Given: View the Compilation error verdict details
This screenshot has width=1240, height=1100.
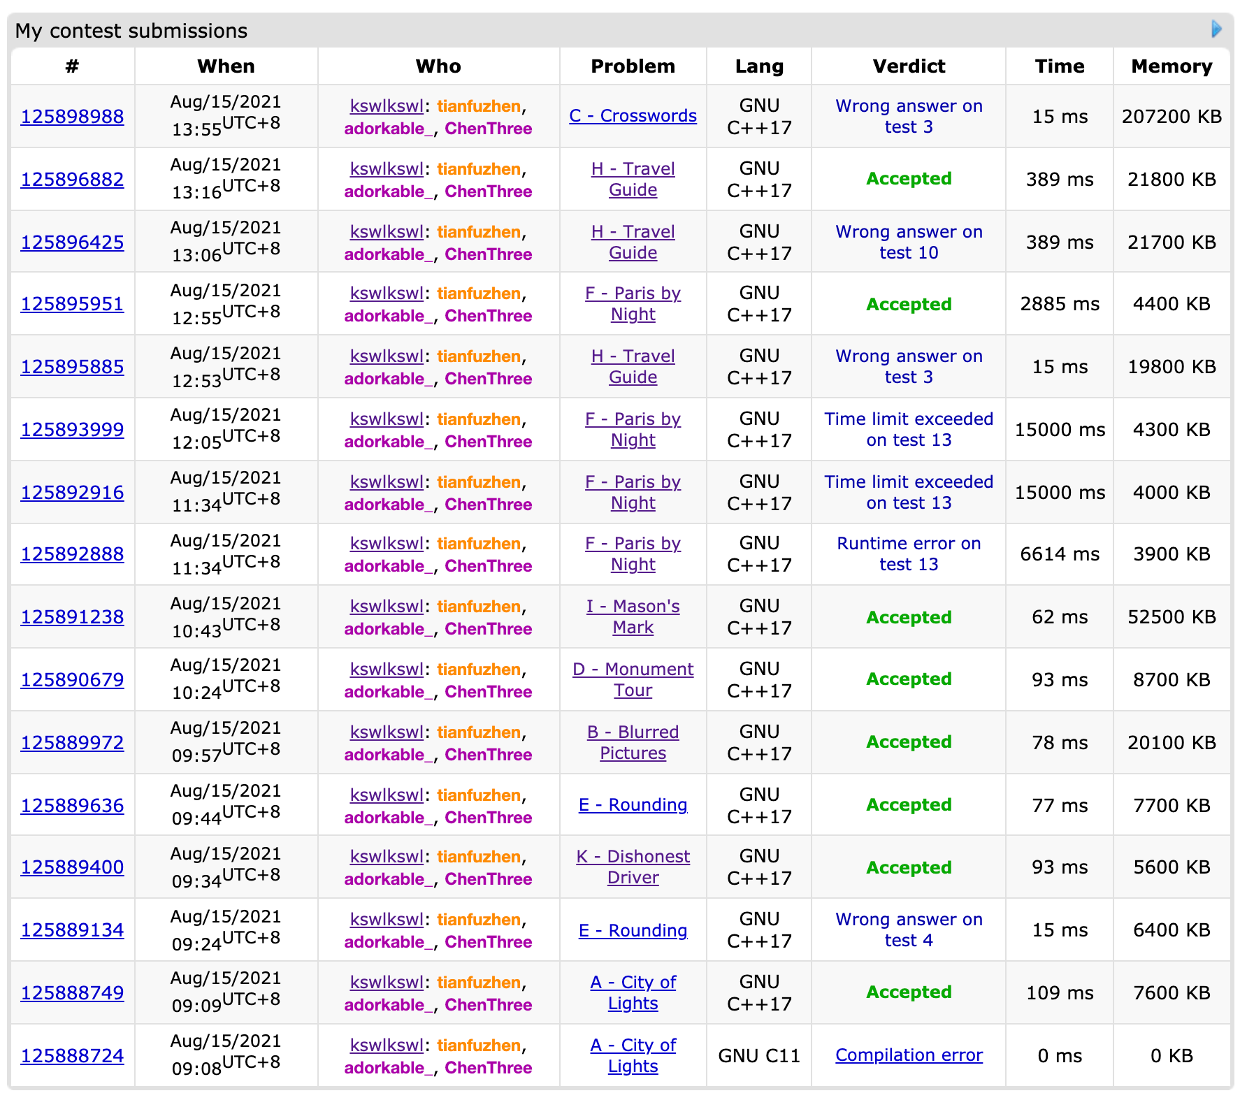Looking at the screenshot, I should tap(908, 1055).
